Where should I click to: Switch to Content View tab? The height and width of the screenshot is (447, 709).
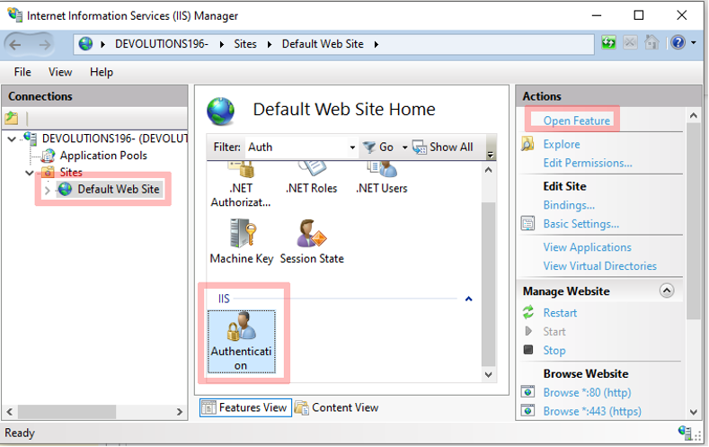(x=336, y=407)
